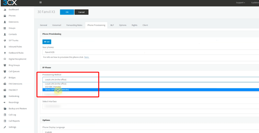Screen dimensions: 259x133
Task: Toggle the hamburger menu icon in header
Action: click(40, 3)
